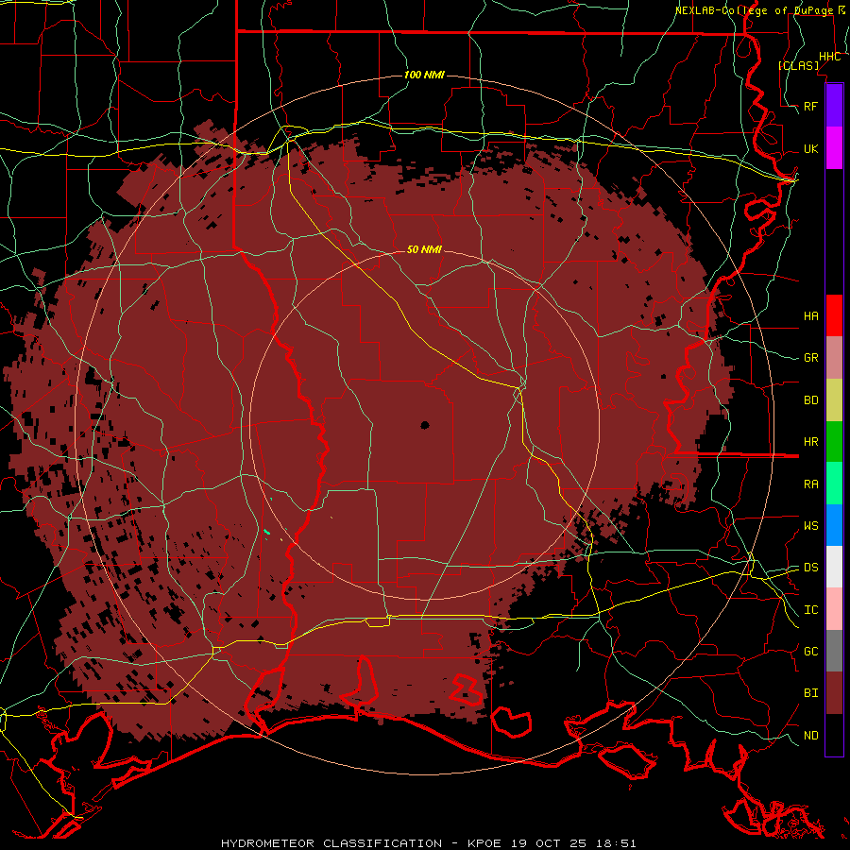
Task: Click the WS legend label
Action: [x=810, y=526]
